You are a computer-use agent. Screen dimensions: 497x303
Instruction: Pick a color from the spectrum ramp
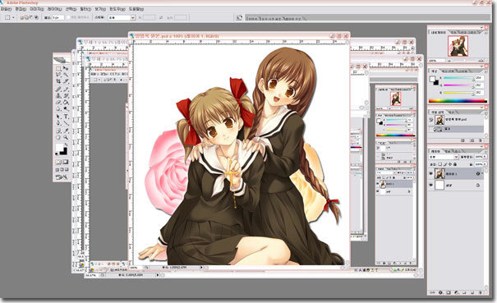point(458,101)
